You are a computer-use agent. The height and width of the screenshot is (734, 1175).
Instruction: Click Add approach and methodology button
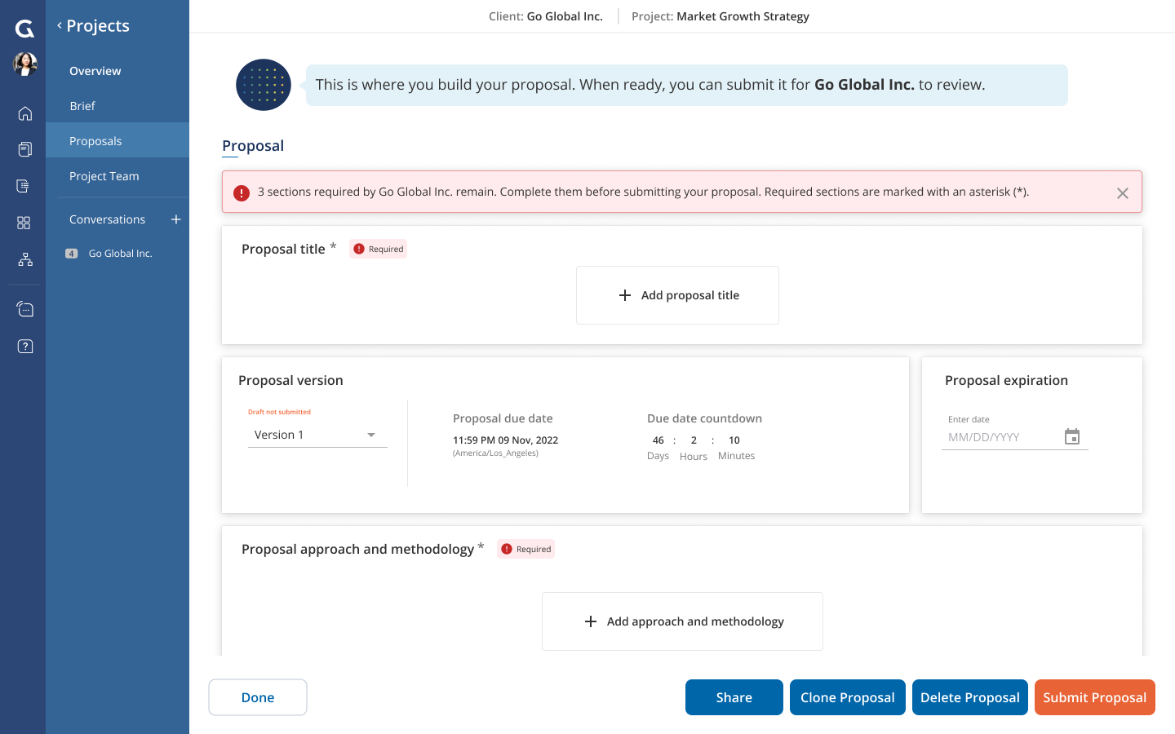682,621
